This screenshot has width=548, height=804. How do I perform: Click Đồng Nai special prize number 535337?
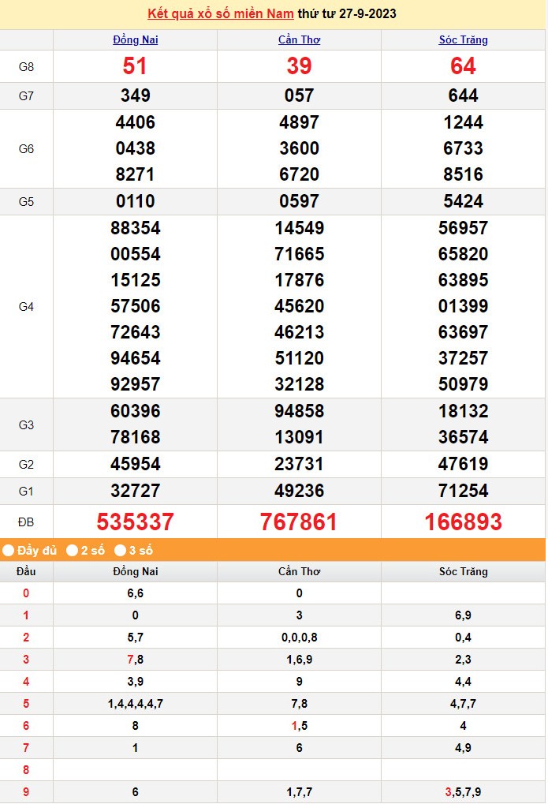[135, 522]
